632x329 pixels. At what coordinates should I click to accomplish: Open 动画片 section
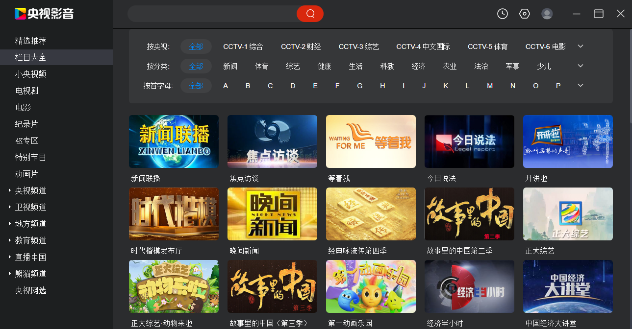(x=27, y=174)
